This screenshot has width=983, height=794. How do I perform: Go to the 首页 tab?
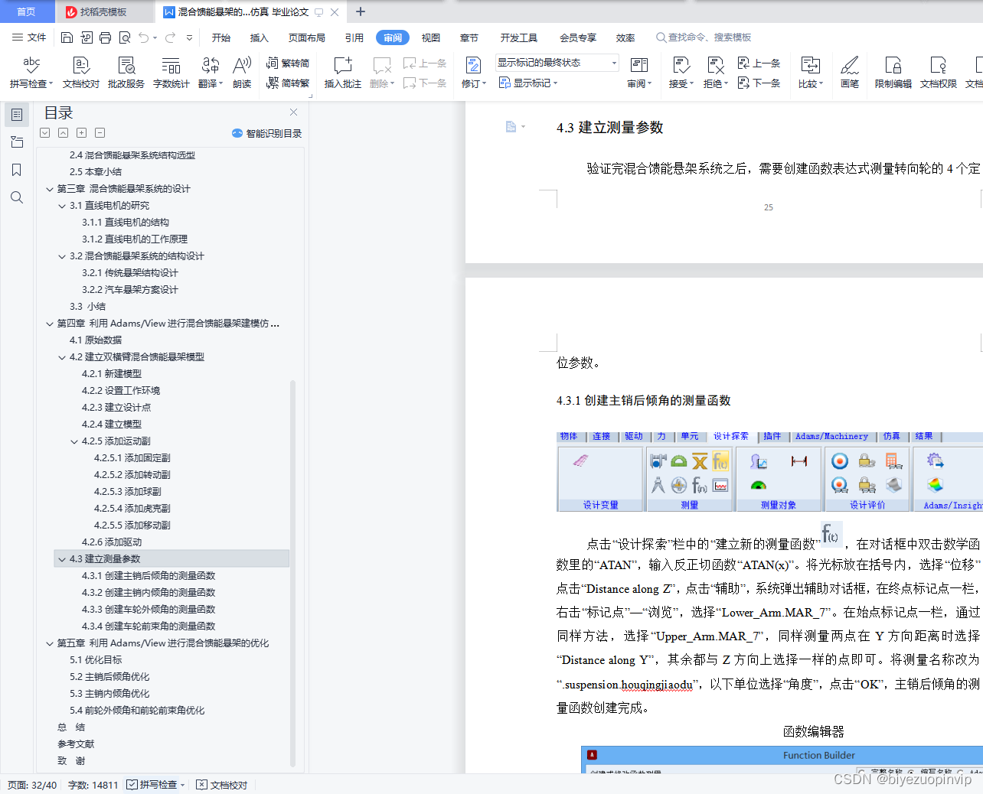click(x=27, y=11)
